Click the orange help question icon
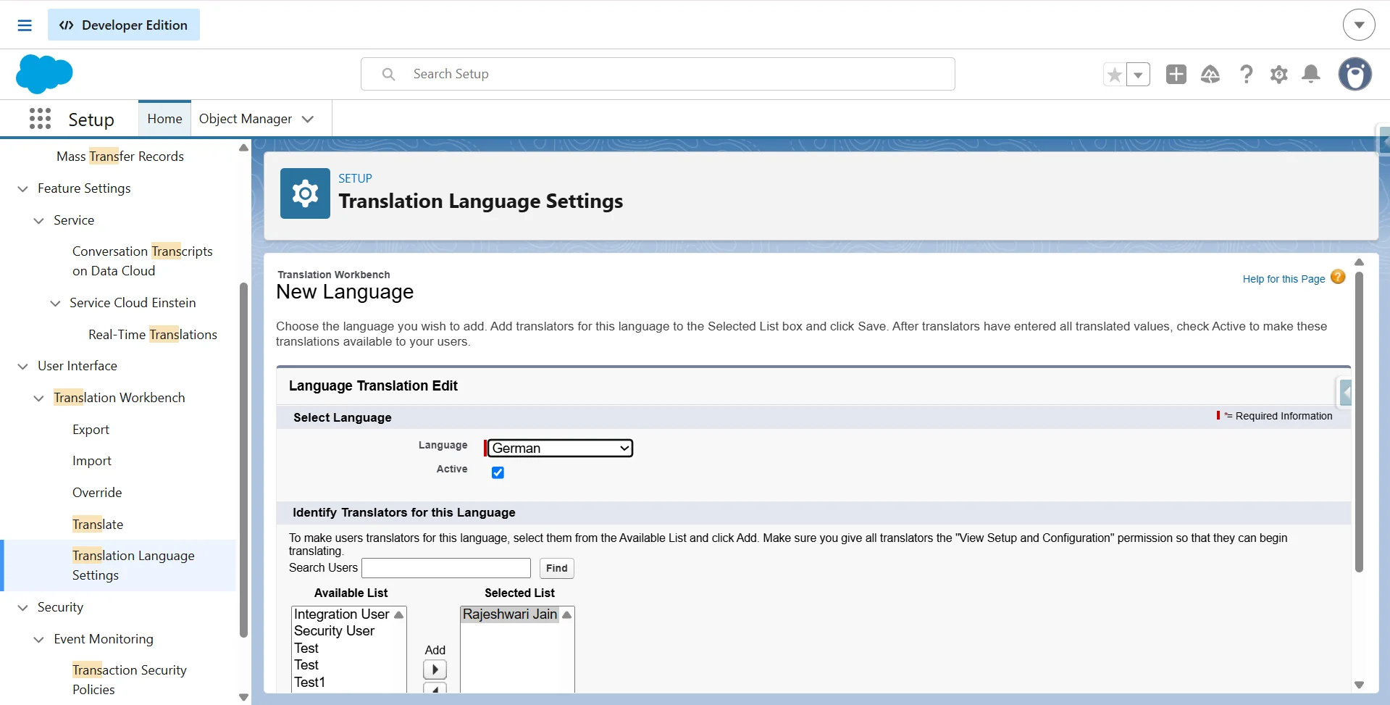The height and width of the screenshot is (705, 1390). 1338,277
